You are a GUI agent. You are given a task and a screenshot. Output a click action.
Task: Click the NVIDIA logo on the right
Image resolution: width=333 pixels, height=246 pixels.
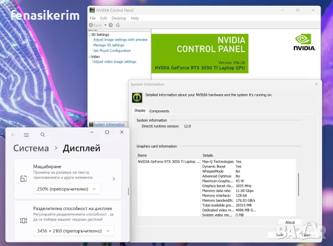click(x=304, y=43)
